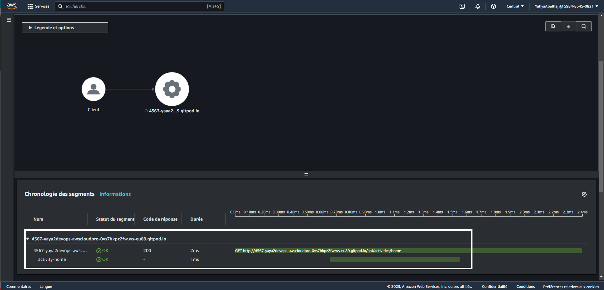The image size is (604, 290).
Task: Open the Central region dropdown
Action: pyautogui.click(x=515, y=6)
